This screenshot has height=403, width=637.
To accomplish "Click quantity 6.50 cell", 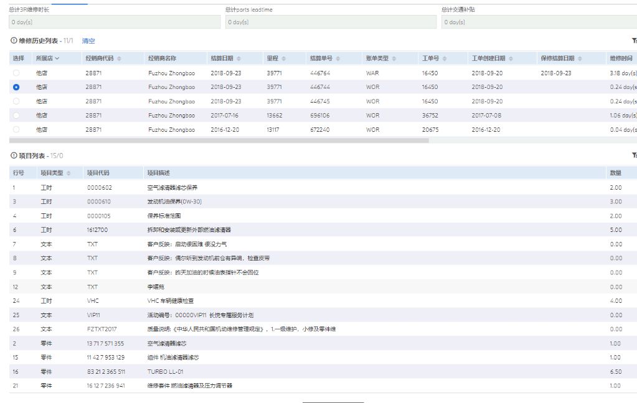I will 615,372.
